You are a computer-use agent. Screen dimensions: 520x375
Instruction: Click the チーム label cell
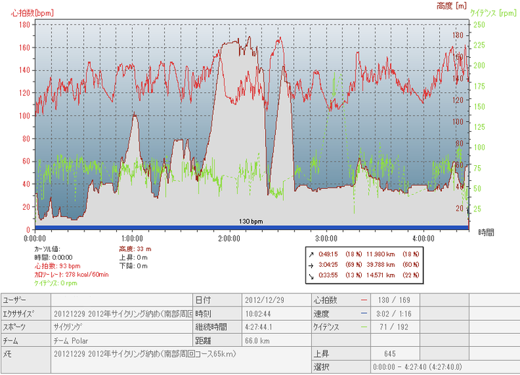[x=26, y=340]
